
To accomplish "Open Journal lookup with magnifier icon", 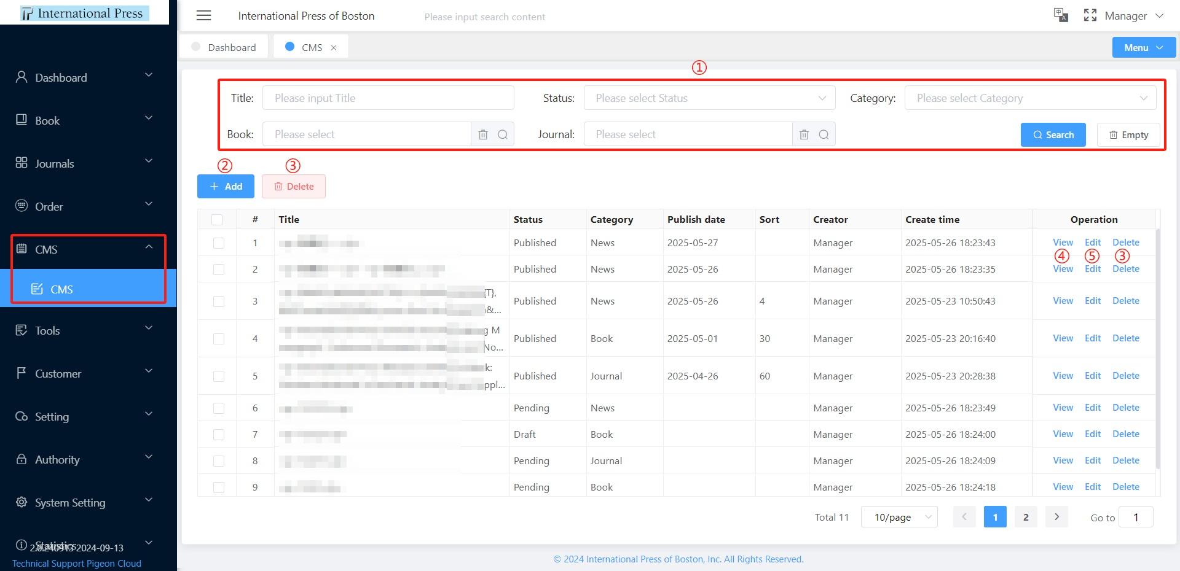I will (824, 134).
